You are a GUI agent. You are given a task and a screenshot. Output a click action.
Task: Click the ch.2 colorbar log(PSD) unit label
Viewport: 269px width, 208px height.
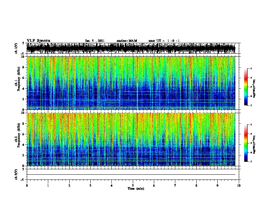tap(254, 144)
